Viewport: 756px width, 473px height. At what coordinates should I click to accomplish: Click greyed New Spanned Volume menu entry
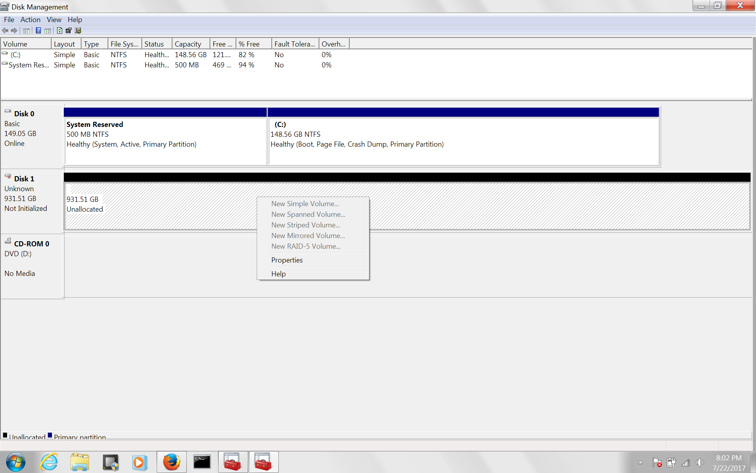point(313,214)
